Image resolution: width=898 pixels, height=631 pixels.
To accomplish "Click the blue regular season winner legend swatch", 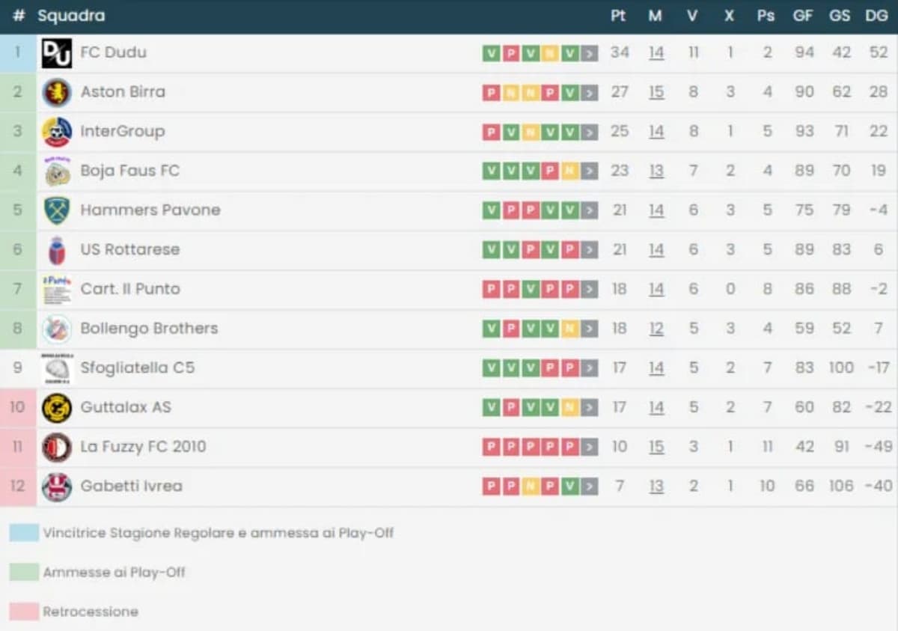I will tap(24, 533).
